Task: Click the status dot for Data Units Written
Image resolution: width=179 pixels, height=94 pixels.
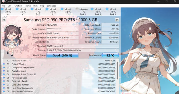Action: tap(4, 85)
